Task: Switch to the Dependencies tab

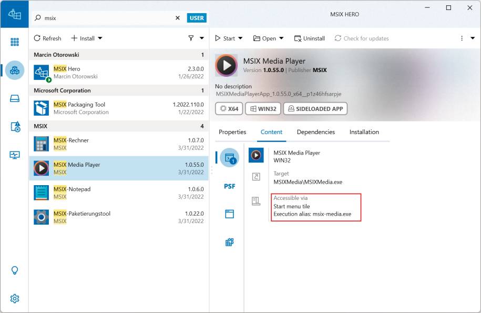Action: click(315, 132)
